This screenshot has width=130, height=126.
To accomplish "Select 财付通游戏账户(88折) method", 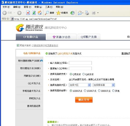I will (x=30, y=61).
